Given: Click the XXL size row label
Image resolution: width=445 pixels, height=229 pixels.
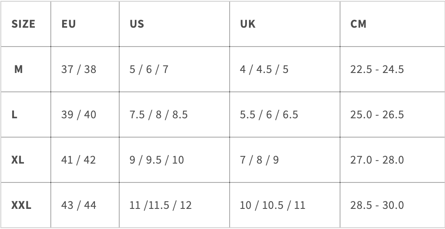Looking at the screenshot, I should point(21,205).
